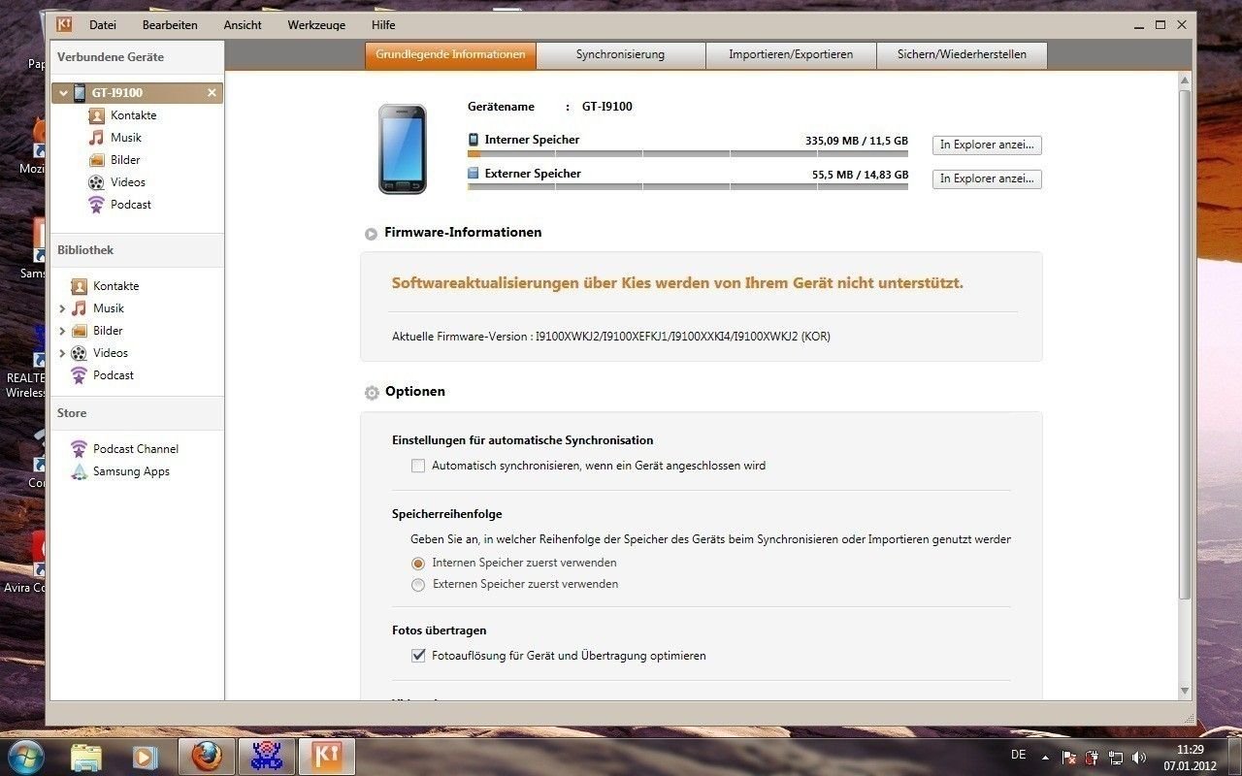This screenshot has width=1242, height=776.
Task: Click the Kies logo icon in title bar
Action: coord(64,24)
